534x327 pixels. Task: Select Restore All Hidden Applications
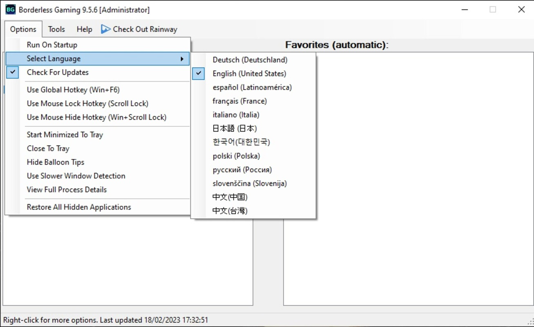98,207
